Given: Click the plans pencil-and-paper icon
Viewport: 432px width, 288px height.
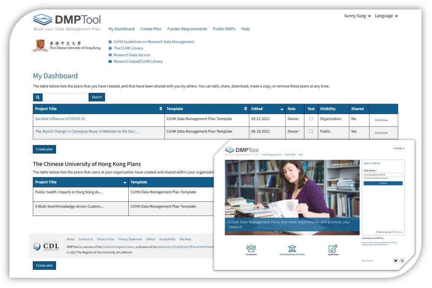Looking at the screenshot, I should pyautogui.click(x=333, y=248).
